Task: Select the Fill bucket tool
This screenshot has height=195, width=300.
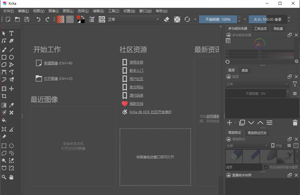Action: pyautogui.click(x=4, y=120)
